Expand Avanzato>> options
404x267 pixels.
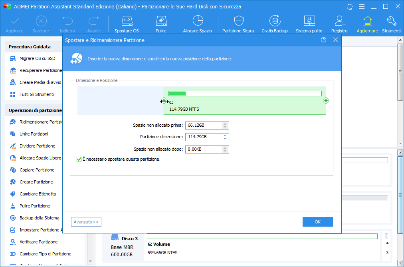[86, 222]
